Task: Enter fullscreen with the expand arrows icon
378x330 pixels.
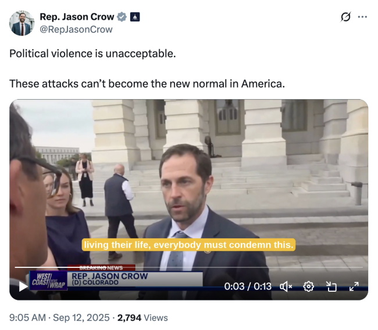Action: (354, 287)
